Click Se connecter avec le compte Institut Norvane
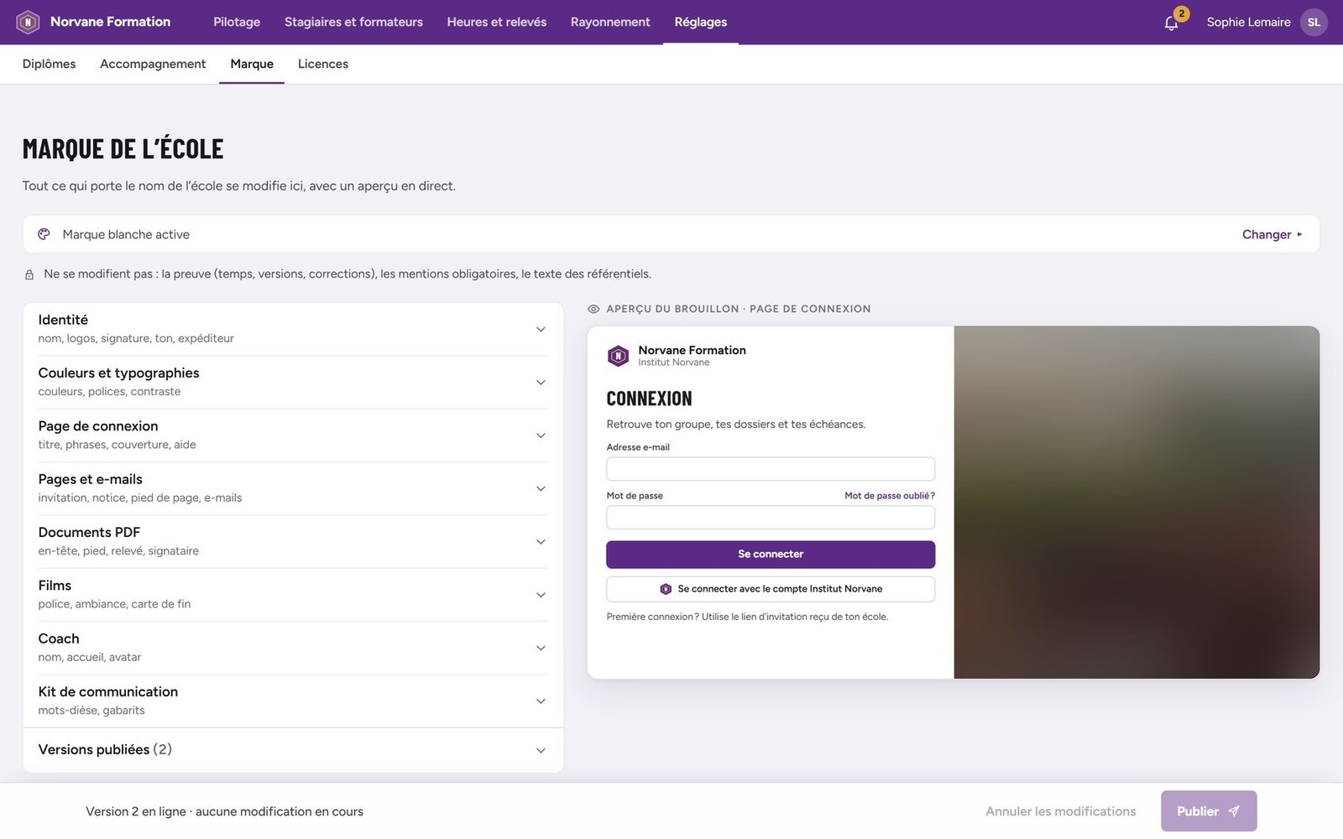Image resolution: width=1343 pixels, height=839 pixels. [771, 589]
